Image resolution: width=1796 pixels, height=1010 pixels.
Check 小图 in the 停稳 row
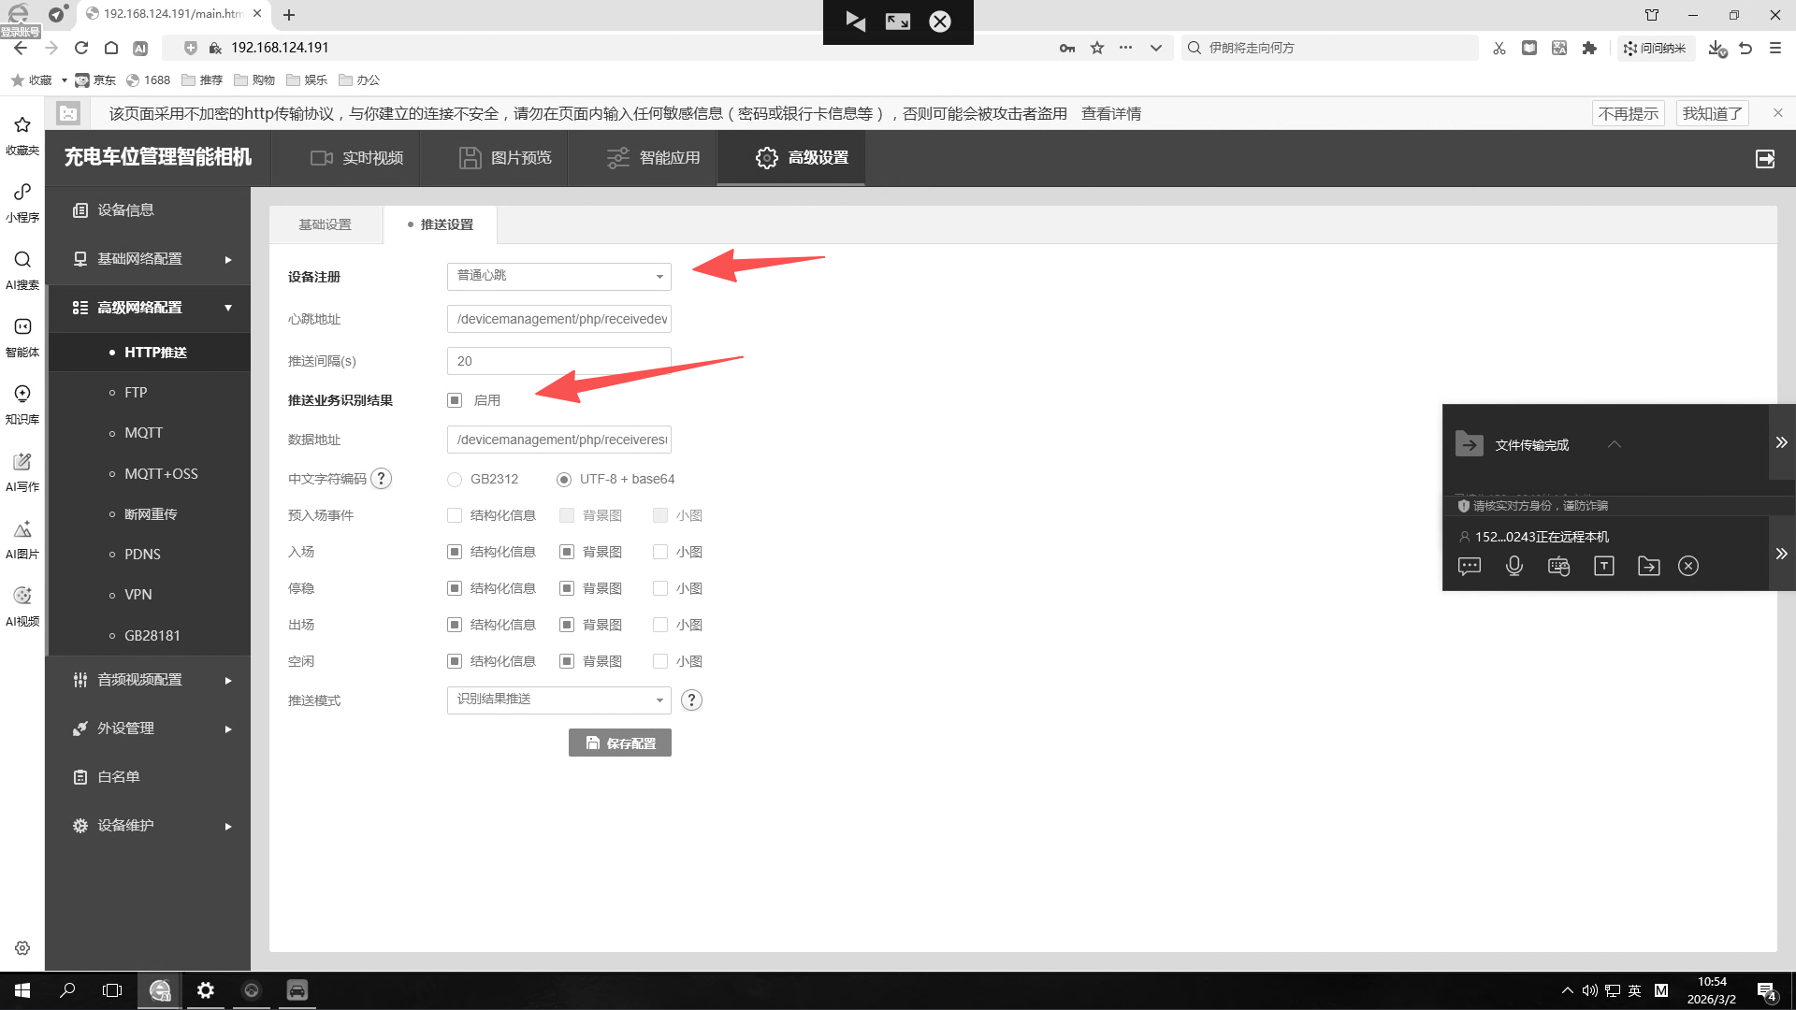pos(660,588)
